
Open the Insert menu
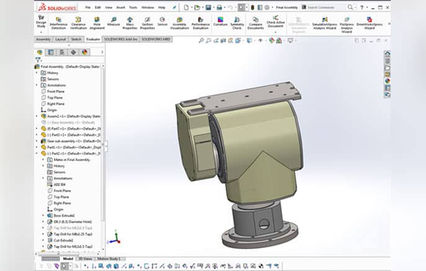[121, 7]
